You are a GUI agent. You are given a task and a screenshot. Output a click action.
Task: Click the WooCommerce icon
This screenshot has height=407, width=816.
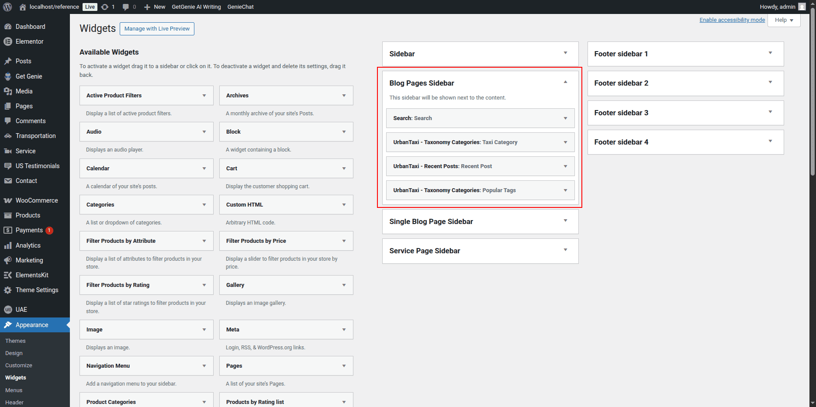pyautogui.click(x=8, y=200)
